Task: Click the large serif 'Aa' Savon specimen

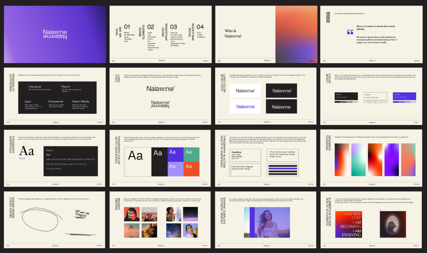Action: pos(27,151)
